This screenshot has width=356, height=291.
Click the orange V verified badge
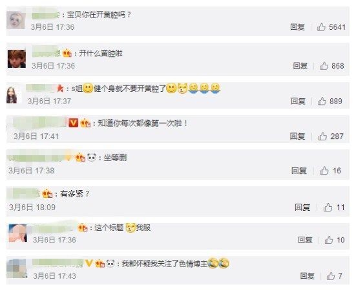tap(73, 123)
